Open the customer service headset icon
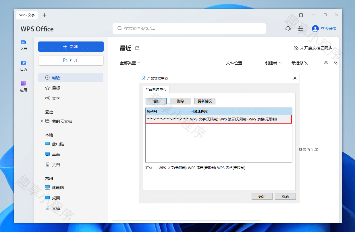This screenshot has width=355, height=232. 288,29
